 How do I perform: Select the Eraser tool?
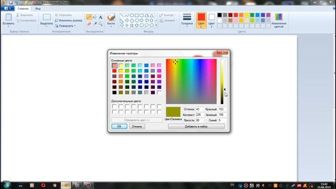click(x=89, y=24)
